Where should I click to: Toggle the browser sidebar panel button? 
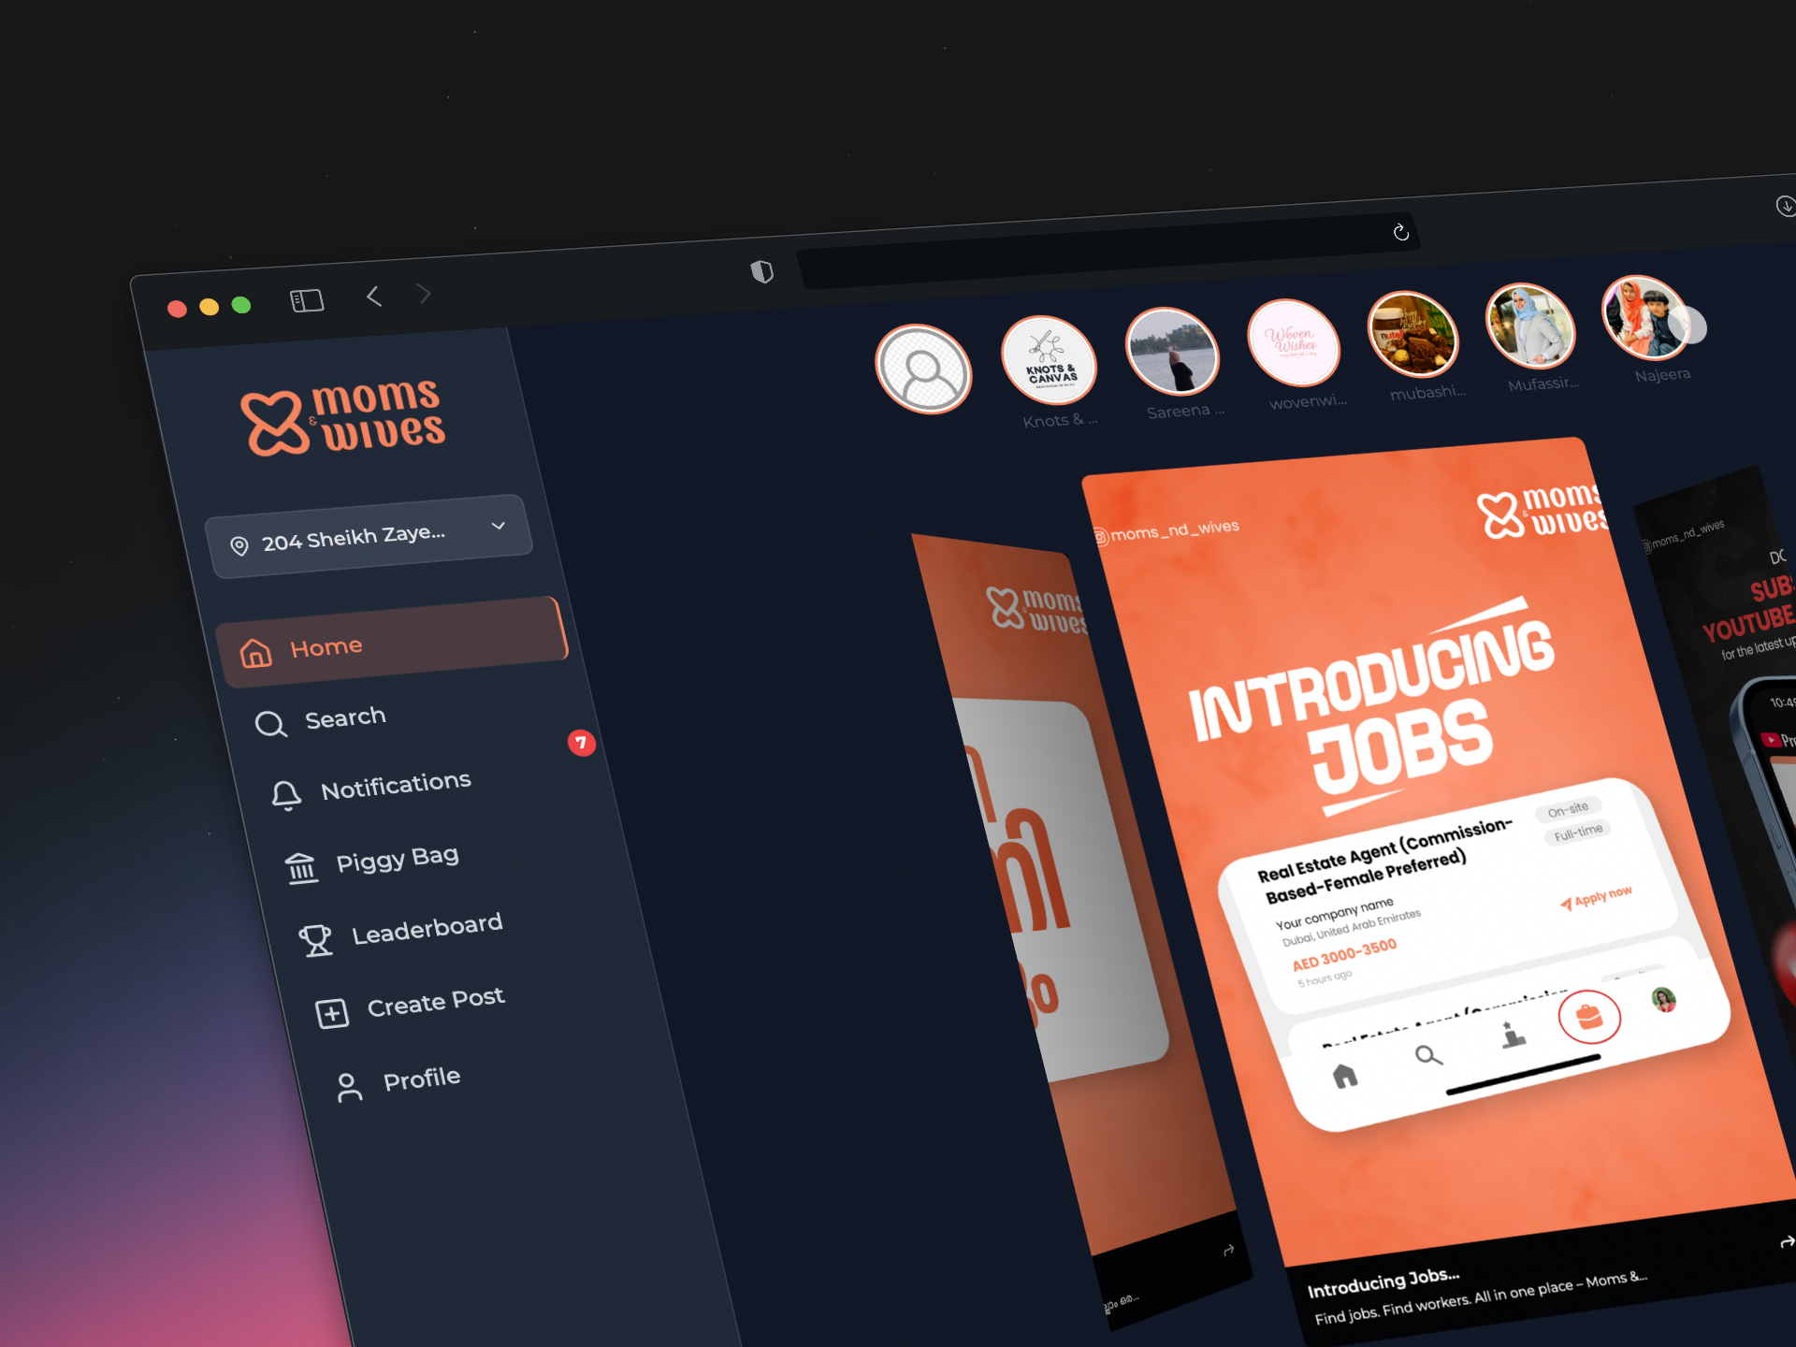pos(307,300)
